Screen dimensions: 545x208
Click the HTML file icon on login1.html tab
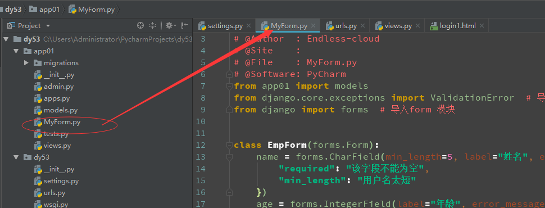point(434,26)
